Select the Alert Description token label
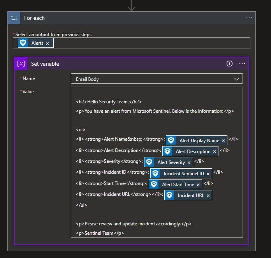 (193, 152)
